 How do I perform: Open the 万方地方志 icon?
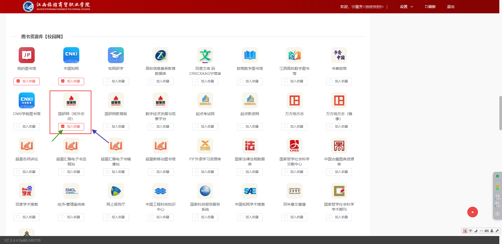pyautogui.click(x=295, y=100)
